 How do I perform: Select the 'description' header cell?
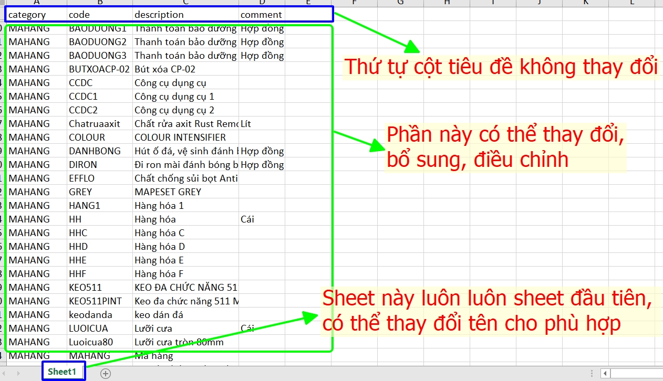point(185,15)
